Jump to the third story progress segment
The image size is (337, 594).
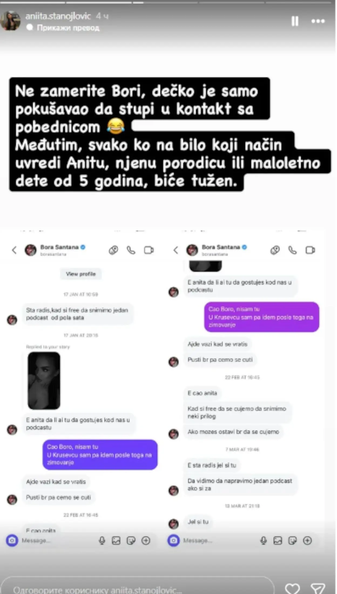point(164,2)
